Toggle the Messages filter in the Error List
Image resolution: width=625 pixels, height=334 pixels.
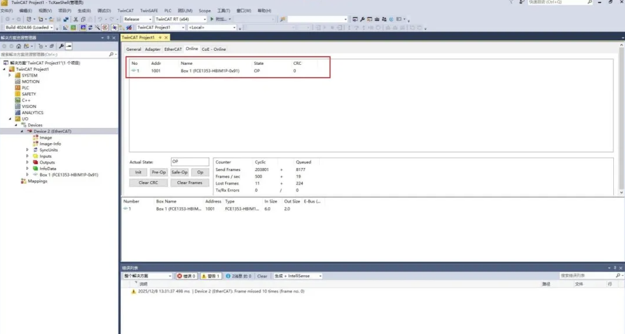tap(238, 276)
